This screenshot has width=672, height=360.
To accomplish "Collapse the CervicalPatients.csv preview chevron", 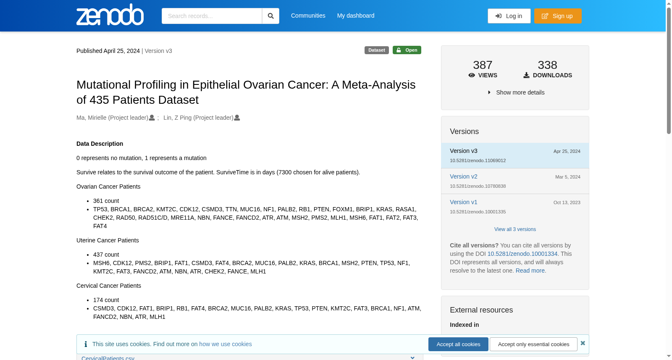I will (412, 357).
